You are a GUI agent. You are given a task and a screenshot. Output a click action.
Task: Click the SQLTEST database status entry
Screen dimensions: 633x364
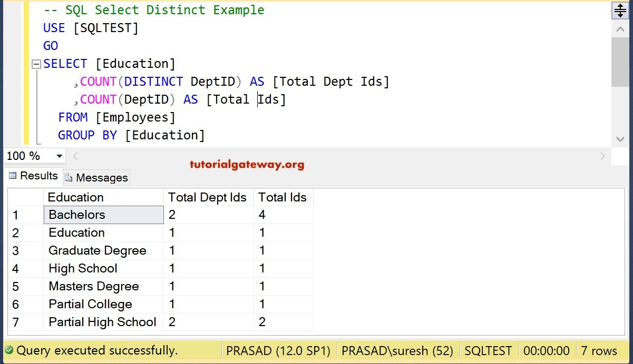(488, 350)
